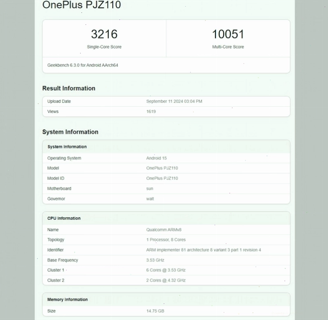Click the Operating System label
The height and width of the screenshot is (320, 328).
tap(64, 158)
